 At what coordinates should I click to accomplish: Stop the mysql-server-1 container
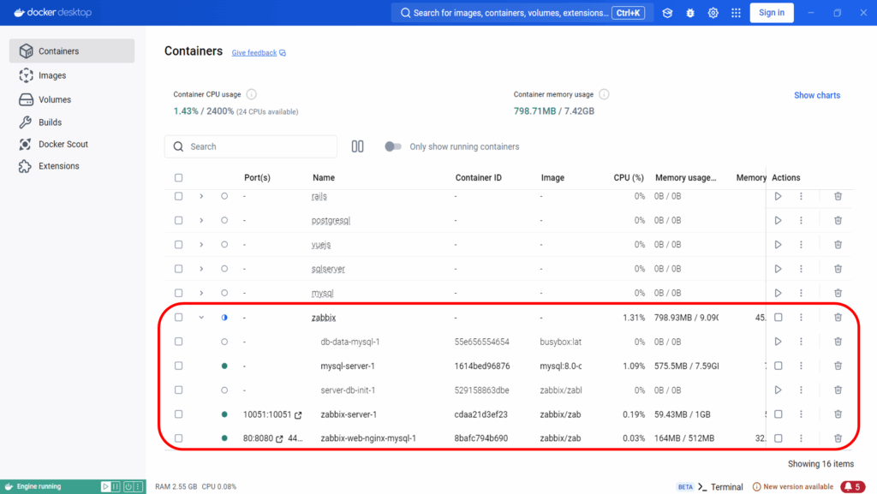[778, 366]
